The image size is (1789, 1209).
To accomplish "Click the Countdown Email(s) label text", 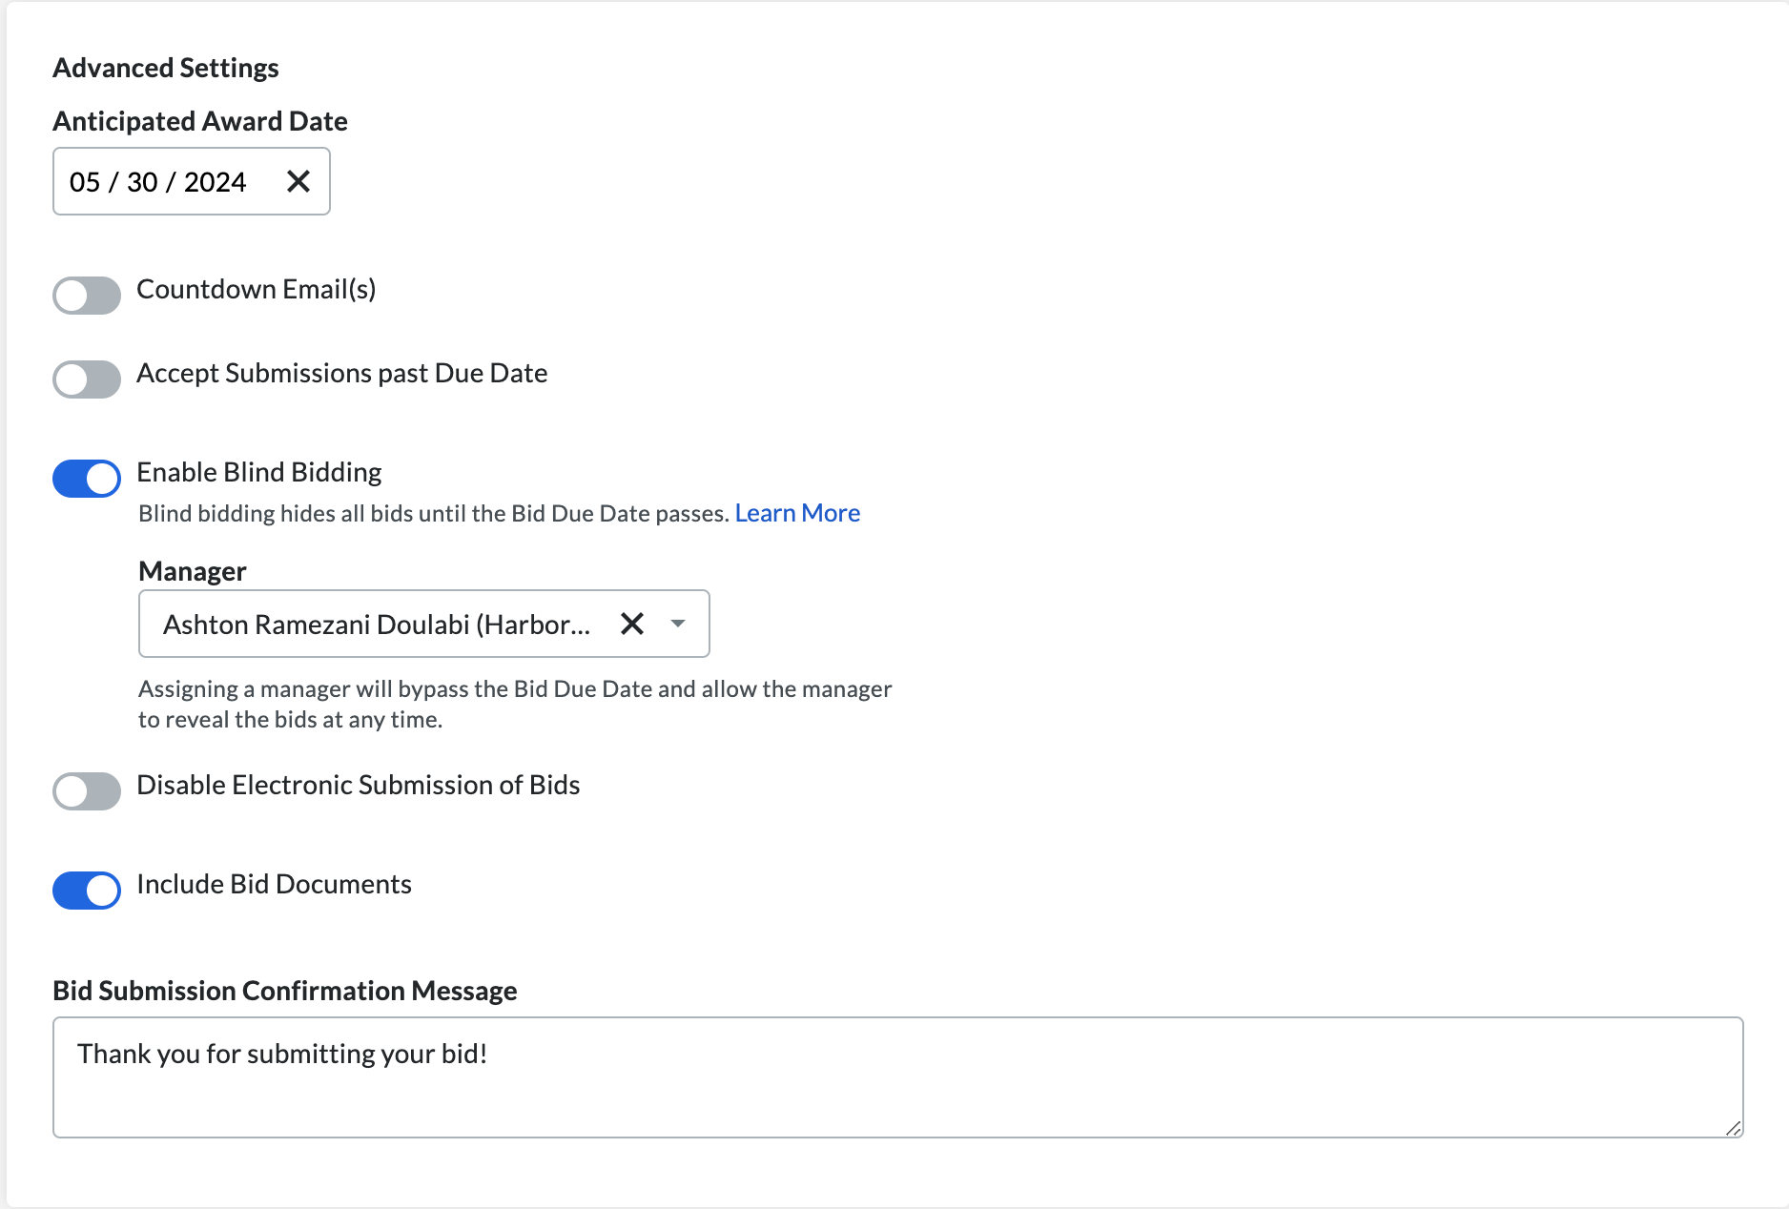I will coord(256,289).
